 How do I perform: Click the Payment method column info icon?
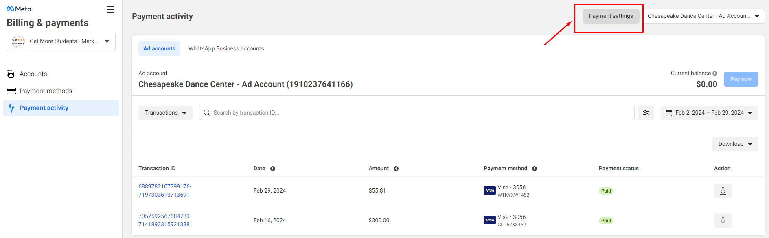[535, 169]
